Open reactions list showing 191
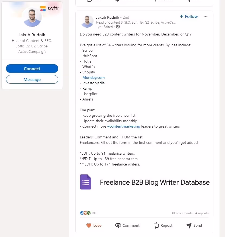This screenshot has width=225, height=237. [x=88, y=213]
